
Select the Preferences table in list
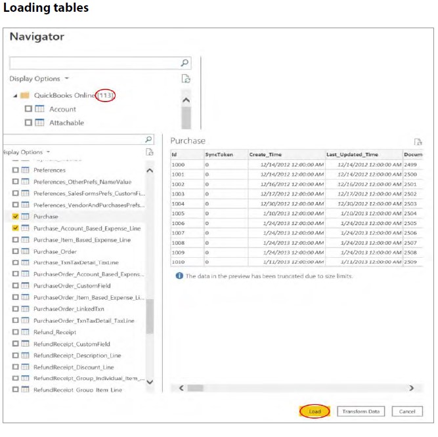49,171
